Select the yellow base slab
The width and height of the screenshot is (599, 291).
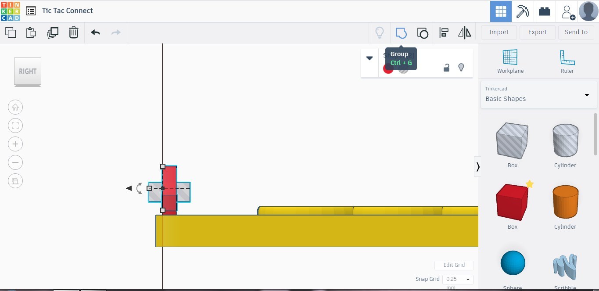317,231
